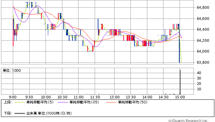Click the 14:30 time axis label
Viewport: 215px width, 122px height.
pos(163,97)
